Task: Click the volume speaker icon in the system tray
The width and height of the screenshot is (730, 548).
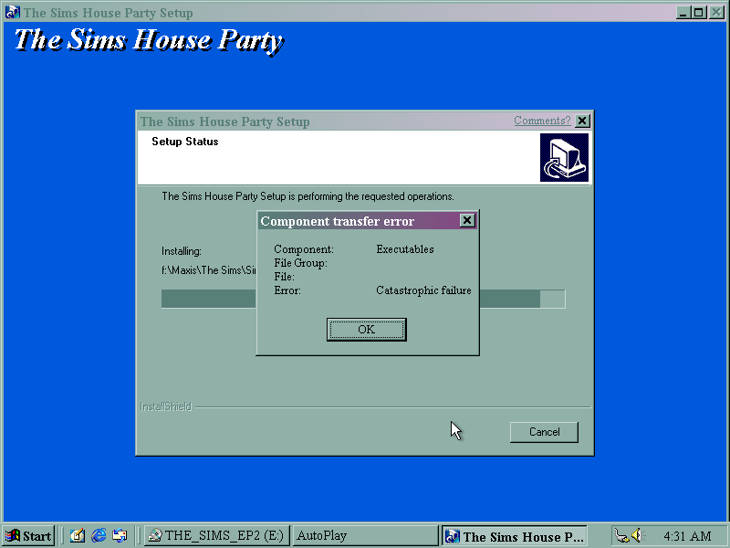Action: [x=636, y=536]
